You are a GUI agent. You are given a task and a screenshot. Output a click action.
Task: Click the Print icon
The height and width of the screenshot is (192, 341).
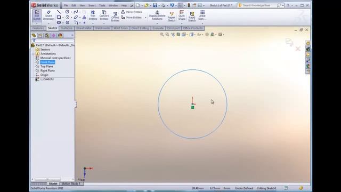point(164,5)
